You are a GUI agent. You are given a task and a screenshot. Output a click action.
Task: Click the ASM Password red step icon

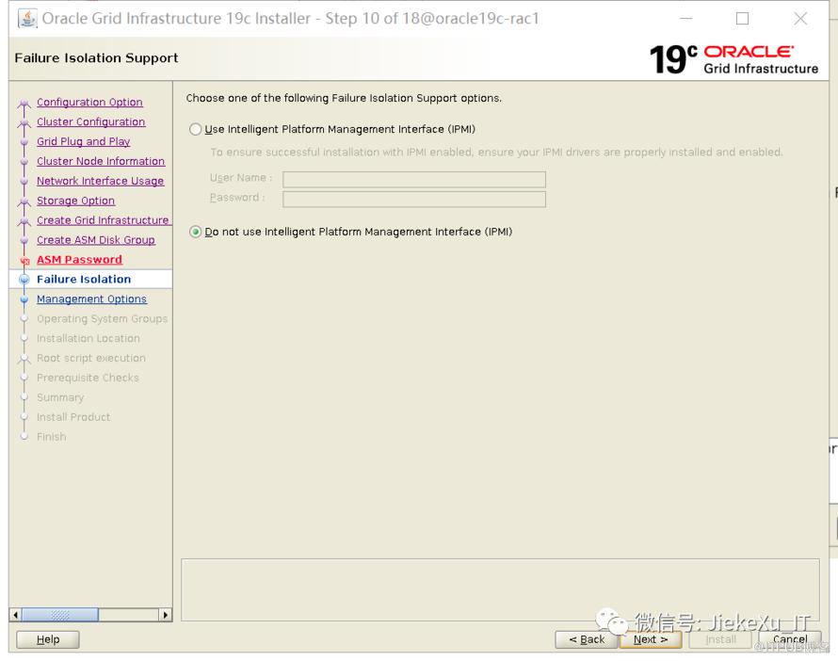[24, 261]
